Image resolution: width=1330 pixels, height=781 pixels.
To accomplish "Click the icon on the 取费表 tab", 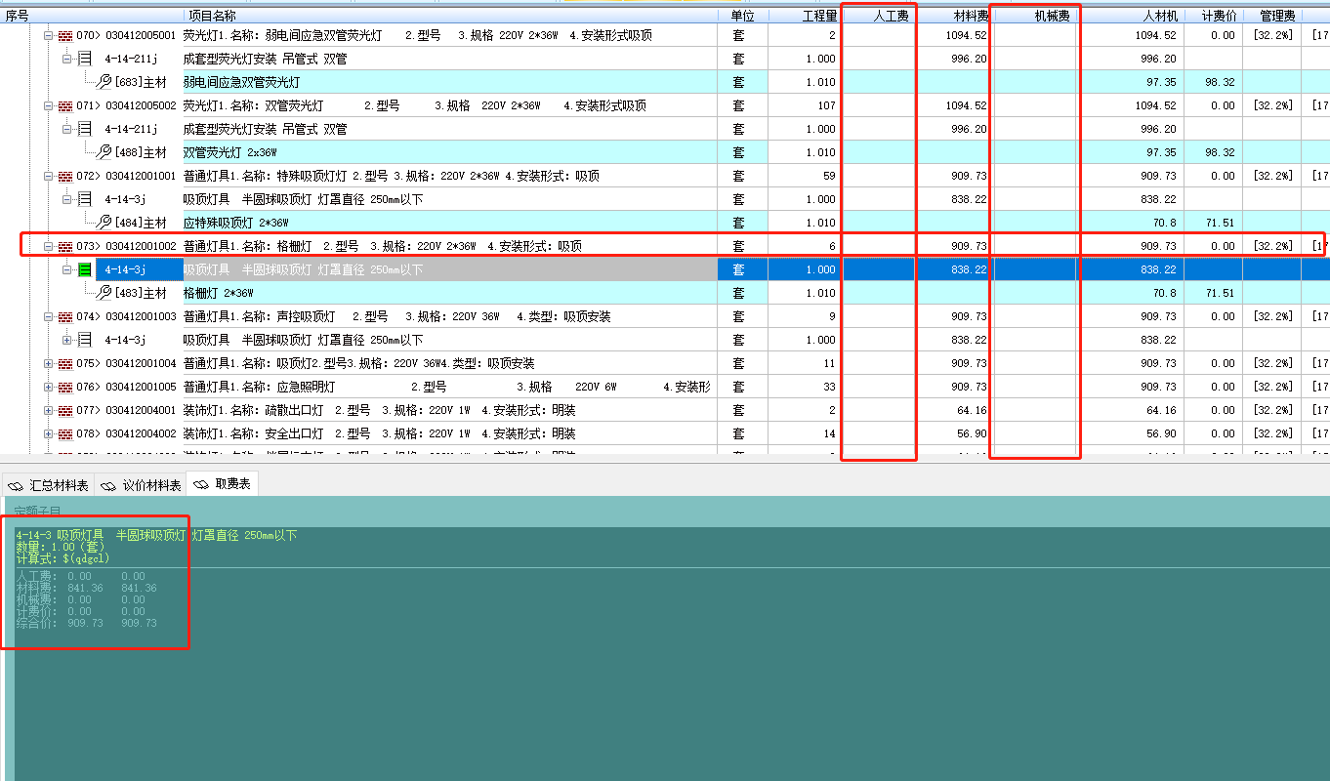I will tap(202, 485).
